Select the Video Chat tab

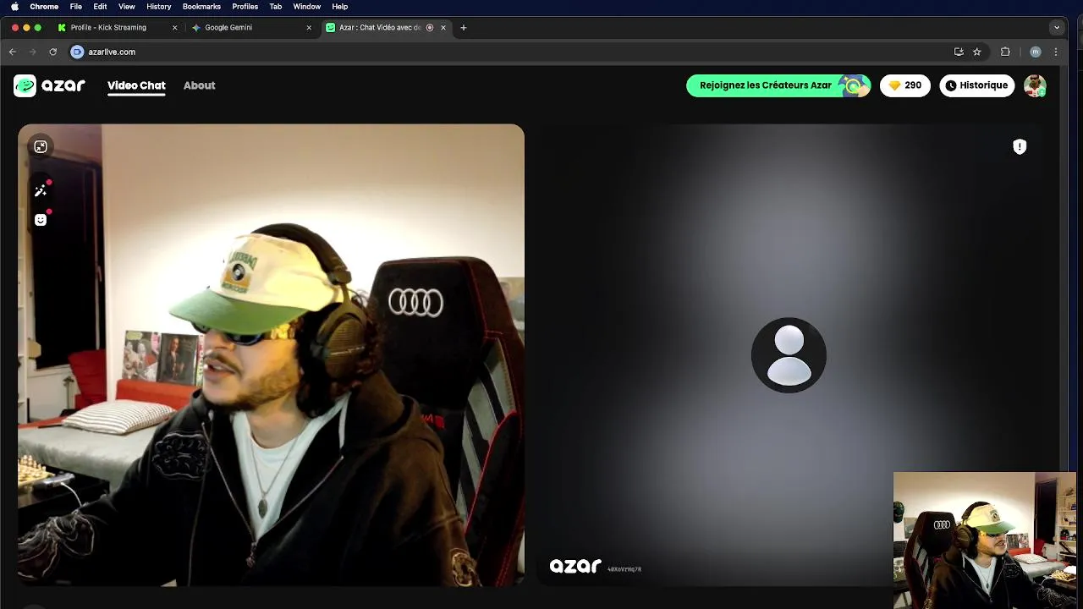point(136,85)
